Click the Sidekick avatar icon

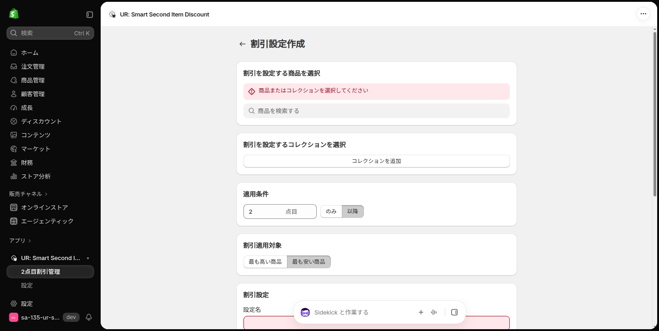[305, 312]
